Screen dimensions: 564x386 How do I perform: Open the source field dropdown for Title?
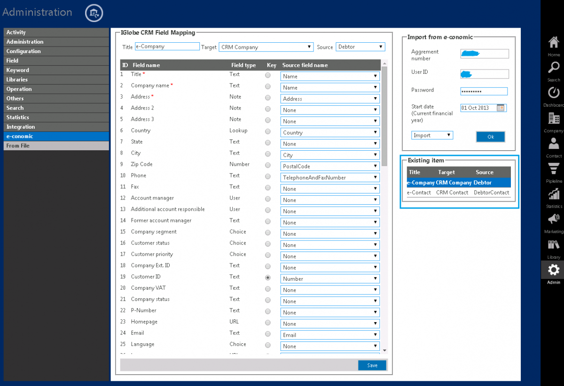point(330,76)
